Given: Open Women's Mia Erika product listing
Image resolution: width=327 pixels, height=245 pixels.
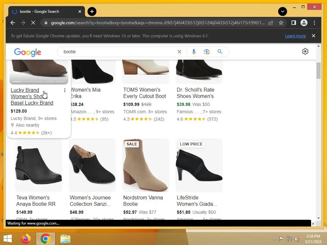Looking at the screenshot, I should coord(86,93).
